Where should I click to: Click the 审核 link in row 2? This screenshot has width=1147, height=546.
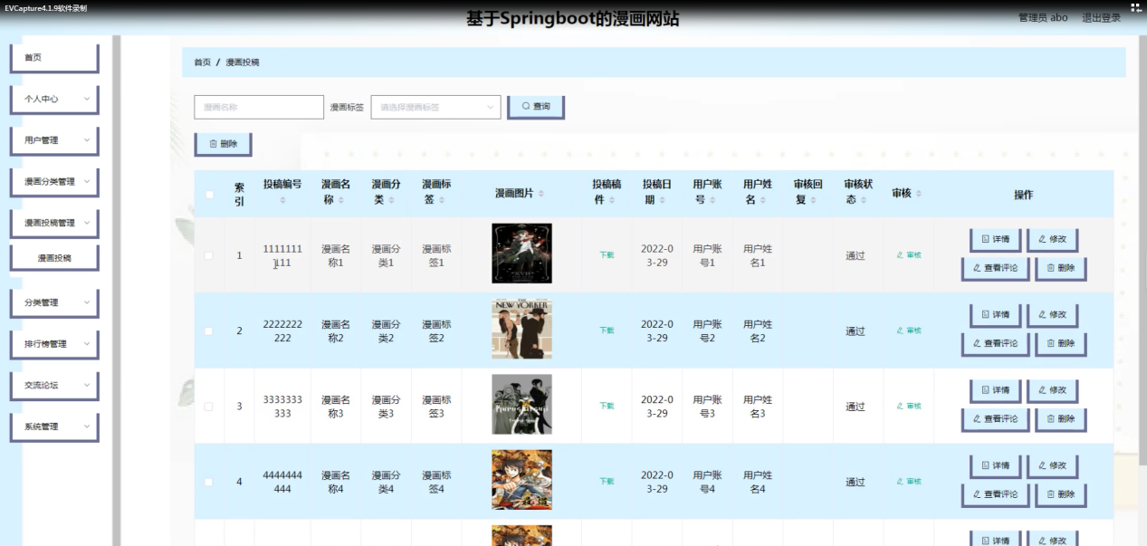(909, 331)
